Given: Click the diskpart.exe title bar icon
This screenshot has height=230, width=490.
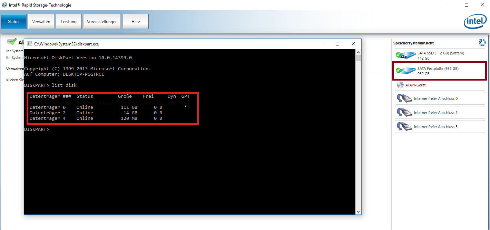Looking at the screenshot, I should coord(29,44).
